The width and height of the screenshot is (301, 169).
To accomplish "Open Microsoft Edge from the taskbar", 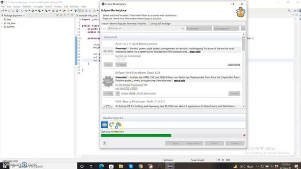I will (x=102, y=166).
